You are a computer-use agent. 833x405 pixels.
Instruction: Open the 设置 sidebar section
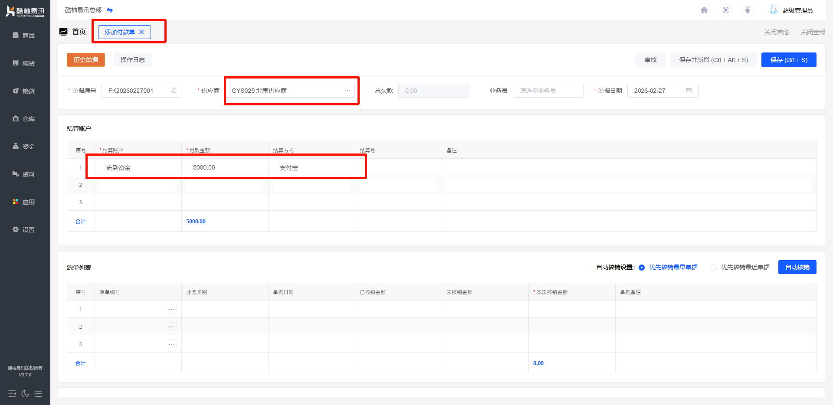pyautogui.click(x=24, y=230)
